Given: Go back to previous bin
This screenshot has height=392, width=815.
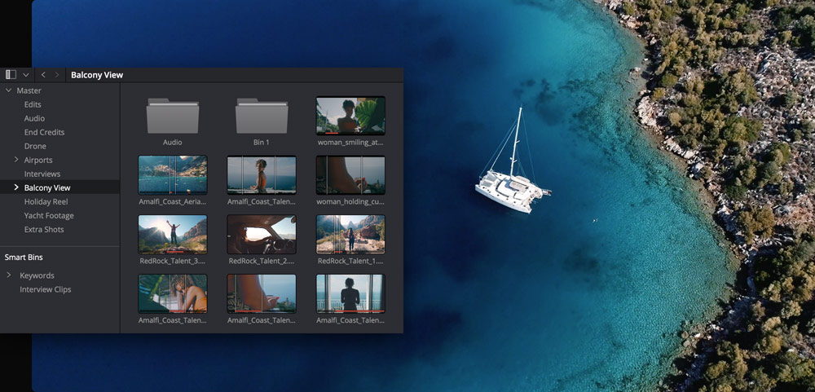Looking at the screenshot, I should click(x=43, y=74).
